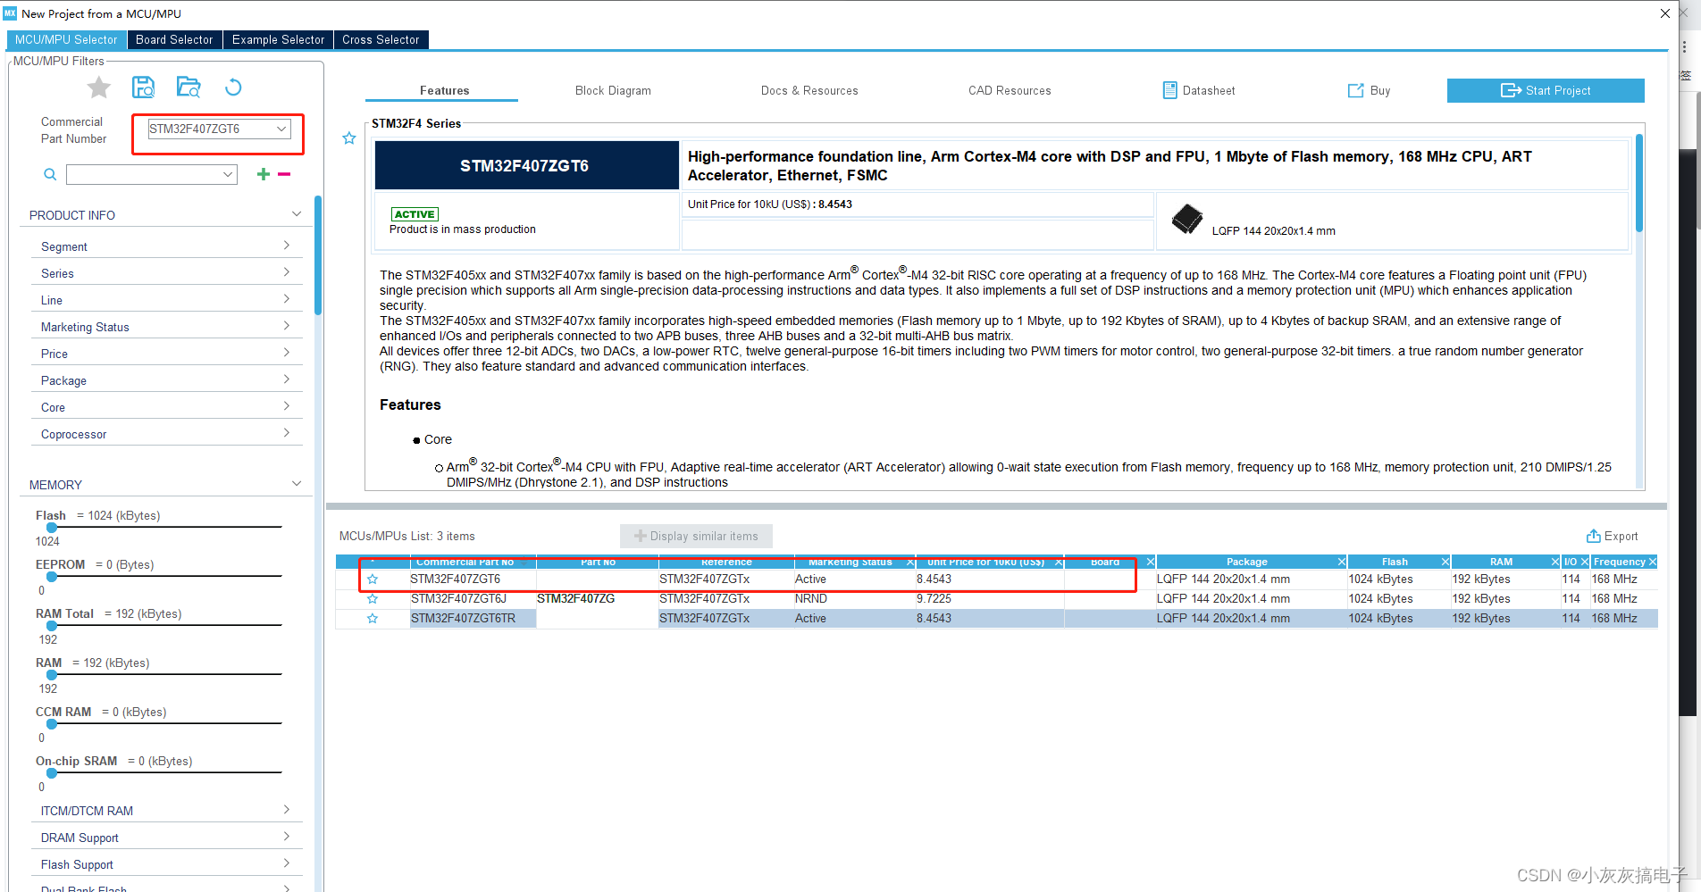Remove the Flash column with its X

click(1445, 562)
